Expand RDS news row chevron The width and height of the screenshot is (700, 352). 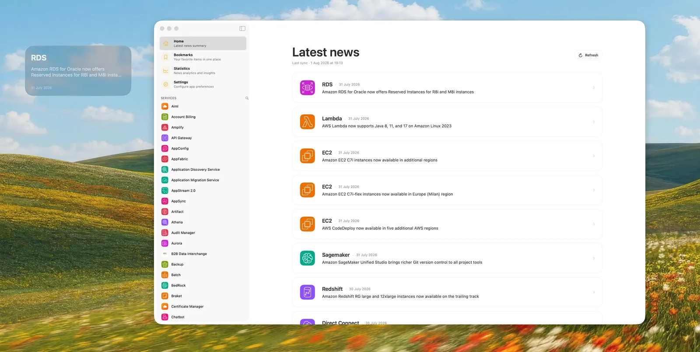point(594,88)
